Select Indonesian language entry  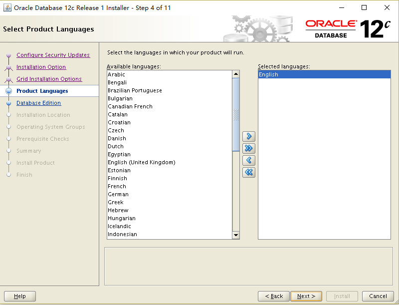(170, 234)
